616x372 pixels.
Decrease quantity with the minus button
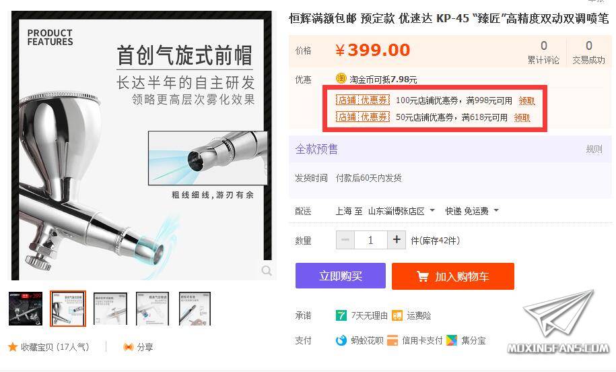345,239
